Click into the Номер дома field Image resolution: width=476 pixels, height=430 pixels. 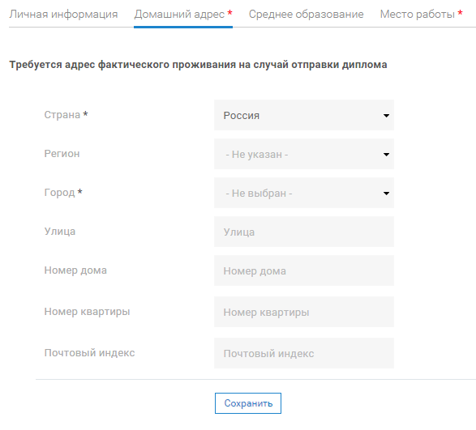[x=304, y=270]
